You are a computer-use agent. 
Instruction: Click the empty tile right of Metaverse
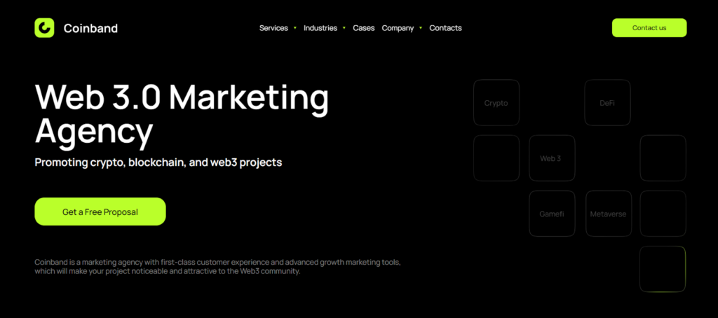tap(663, 214)
